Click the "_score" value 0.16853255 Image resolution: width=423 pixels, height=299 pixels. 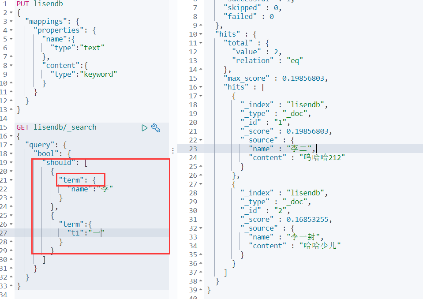(x=307, y=220)
